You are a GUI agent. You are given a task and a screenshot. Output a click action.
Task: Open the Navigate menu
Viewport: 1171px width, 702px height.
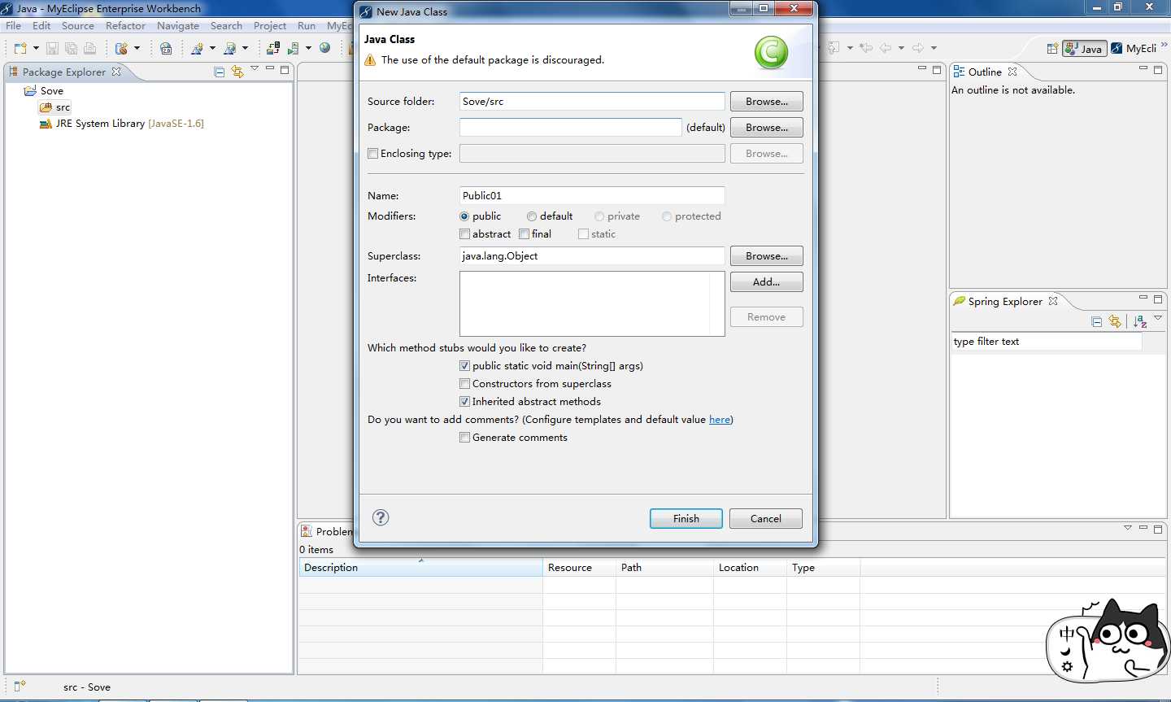pyautogui.click(x=178, y=26)
